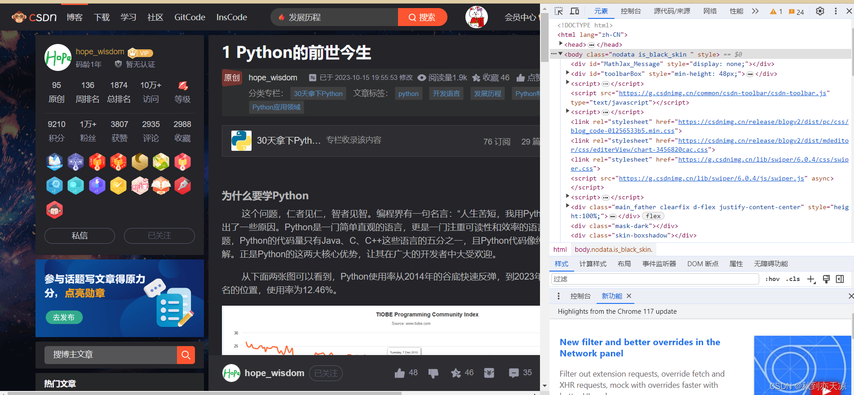The height and width of the screenshot is (395, 854).
Task: Expand the head element node
Action: coord(561,44)
